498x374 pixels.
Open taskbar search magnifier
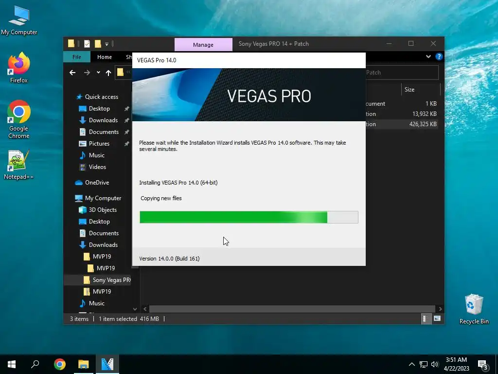pos(35,364)
